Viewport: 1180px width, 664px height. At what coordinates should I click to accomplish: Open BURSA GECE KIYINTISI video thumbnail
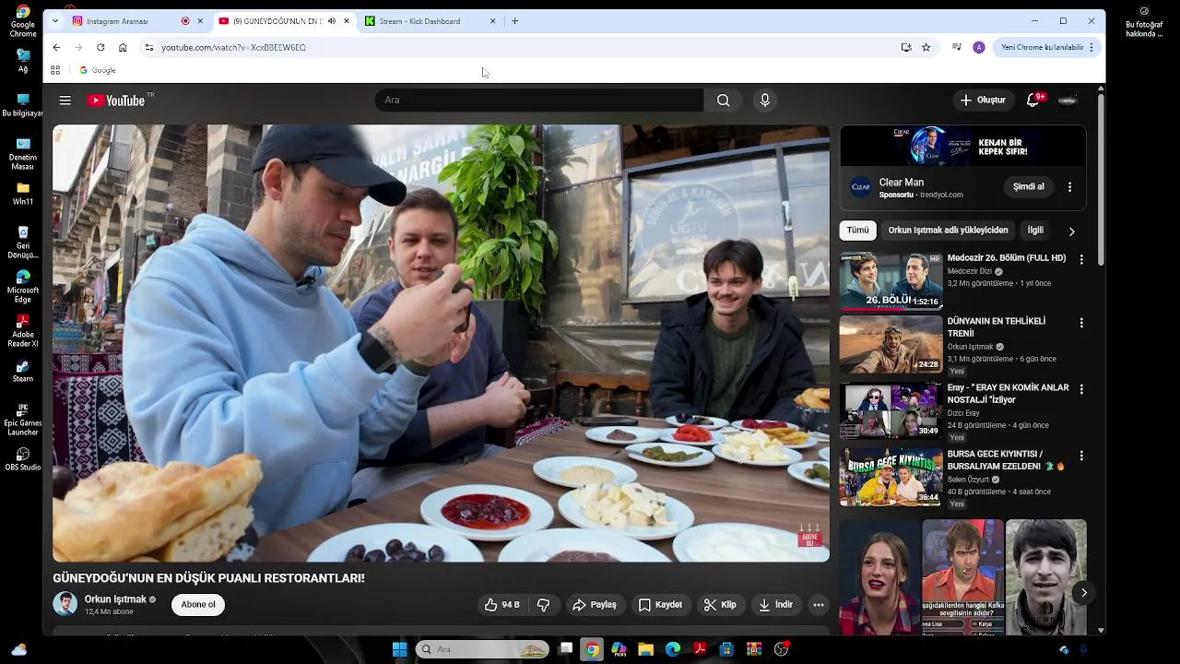[x=891, y=477]
